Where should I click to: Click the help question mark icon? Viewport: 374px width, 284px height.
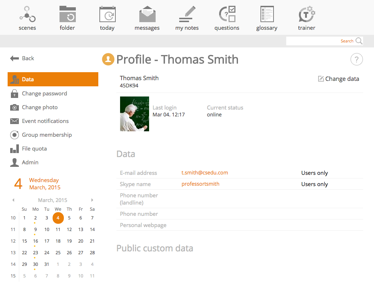point(357,59)
